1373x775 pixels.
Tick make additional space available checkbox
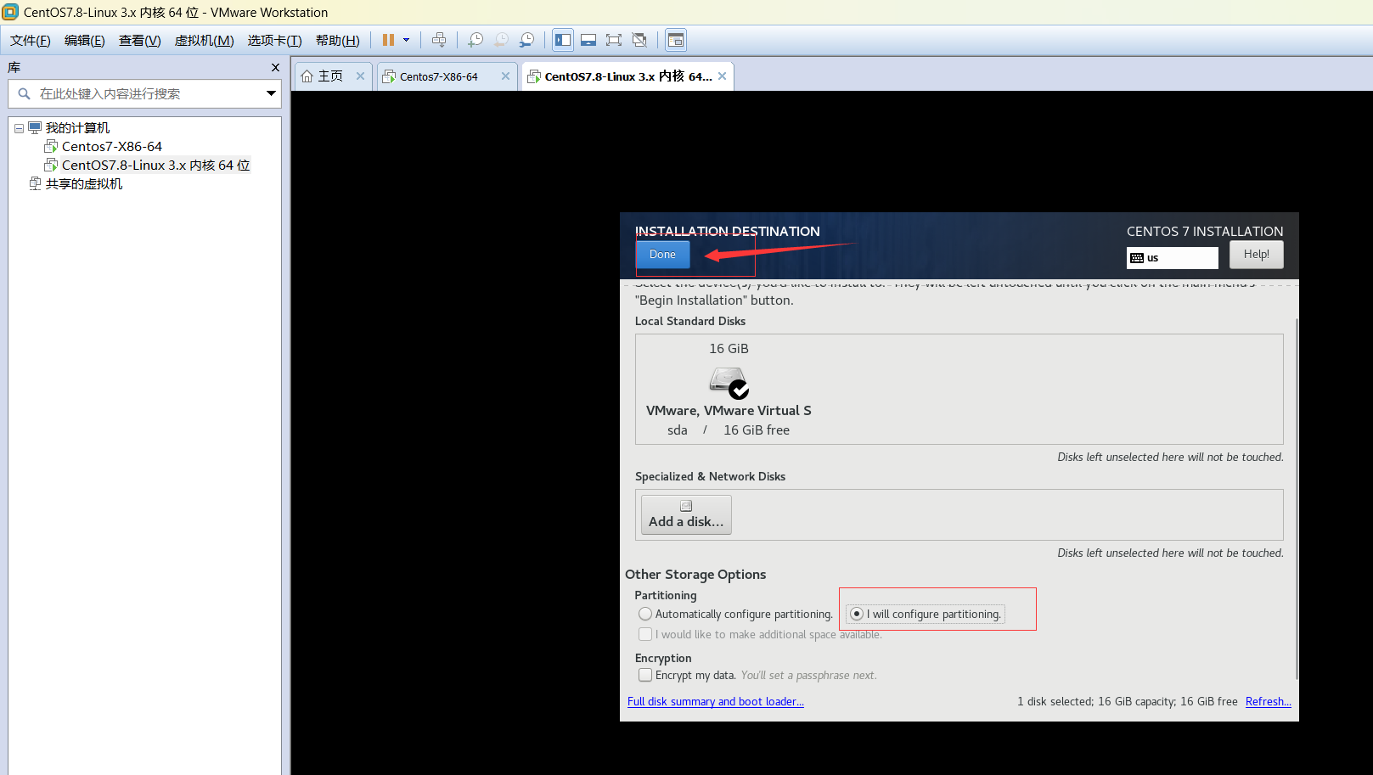click(645, 634)
